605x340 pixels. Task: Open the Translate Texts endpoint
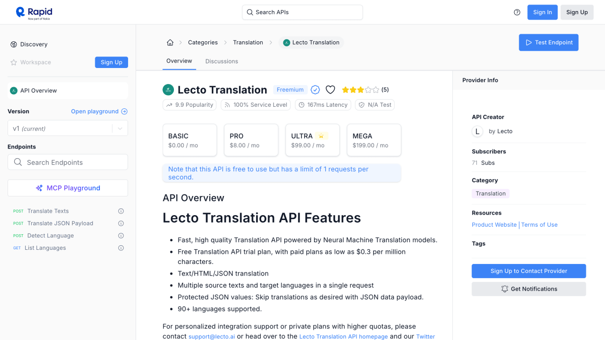(48, 211)
